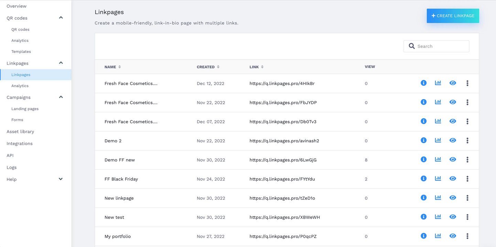Open the q.linkpages.pro/avinash2 link

pos(284,141)
